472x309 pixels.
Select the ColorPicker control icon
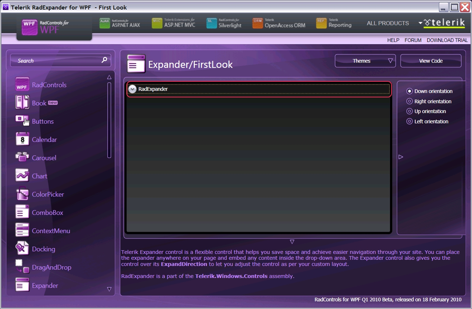pos(22,194)
